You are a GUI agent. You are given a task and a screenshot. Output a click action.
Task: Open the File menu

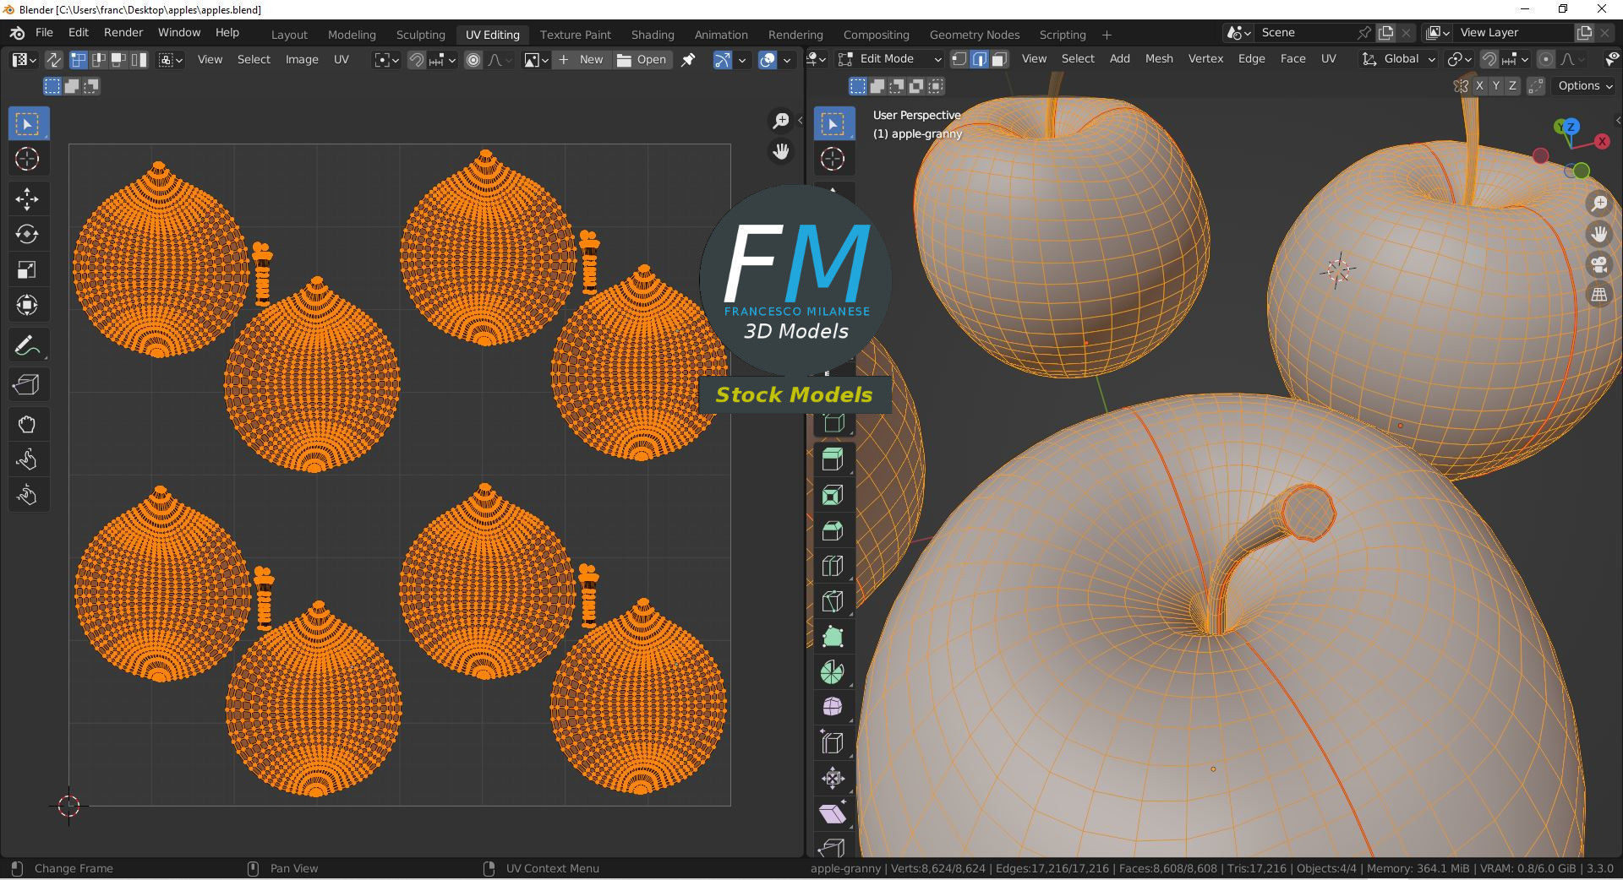[44, 32]
